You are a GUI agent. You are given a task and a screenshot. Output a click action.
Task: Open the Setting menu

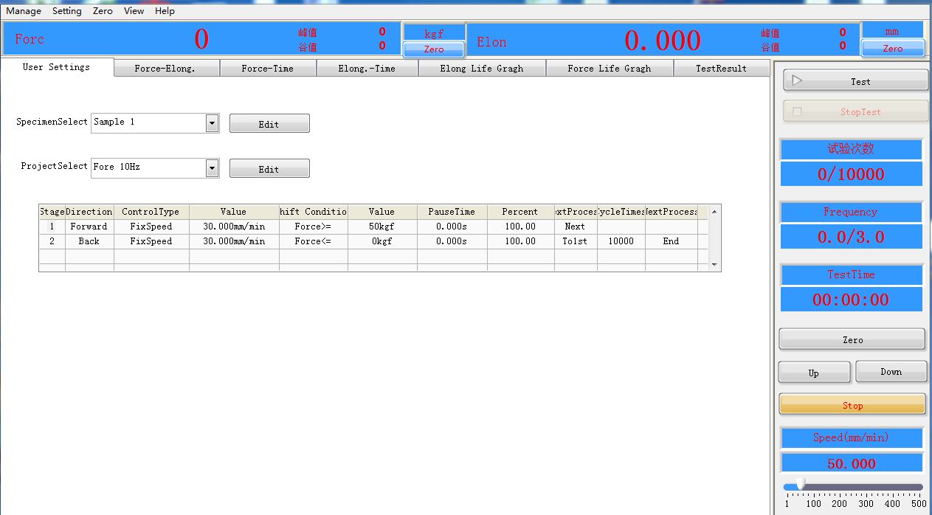66,11
